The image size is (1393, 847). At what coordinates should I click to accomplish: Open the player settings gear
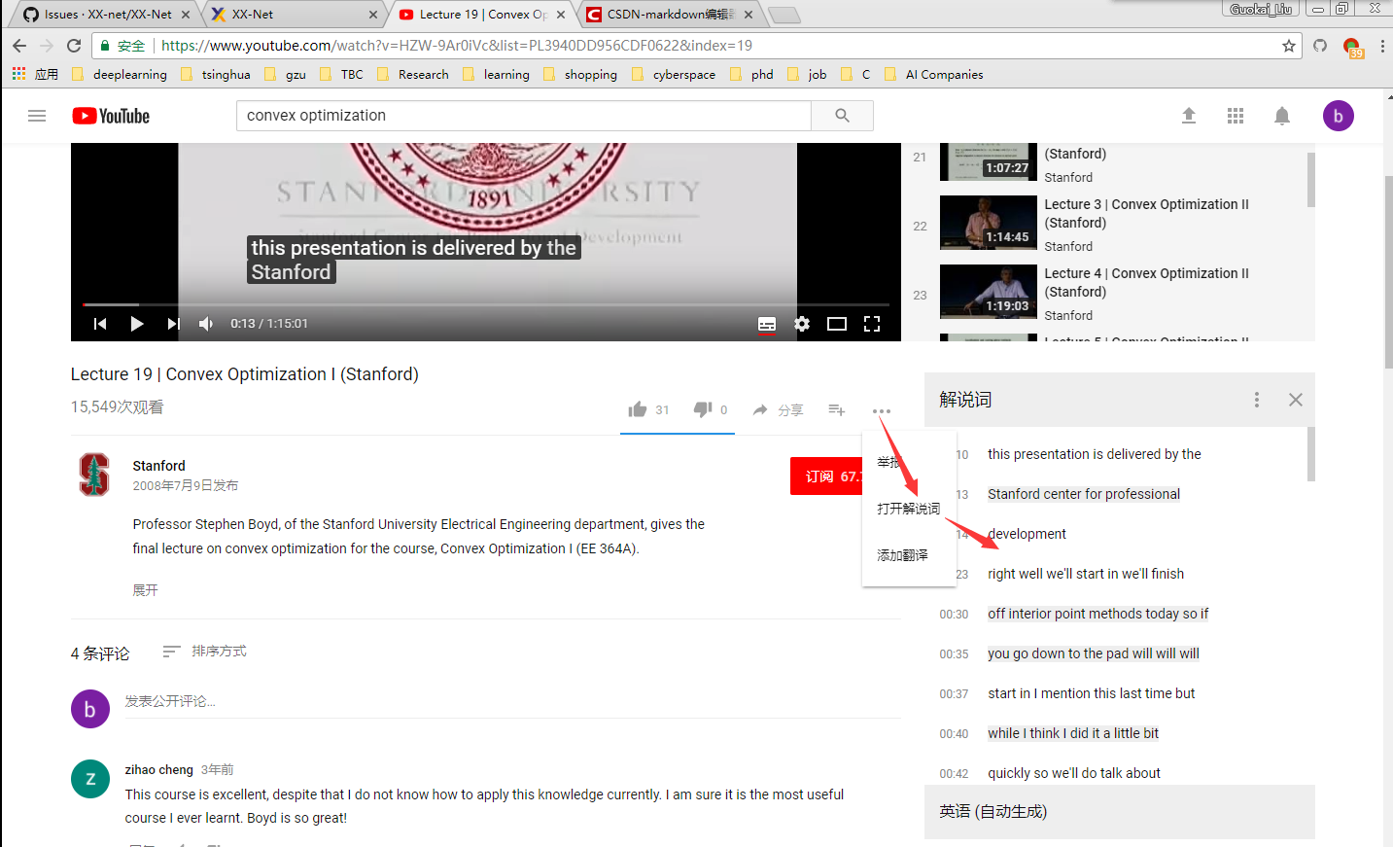tap(802, 324)
